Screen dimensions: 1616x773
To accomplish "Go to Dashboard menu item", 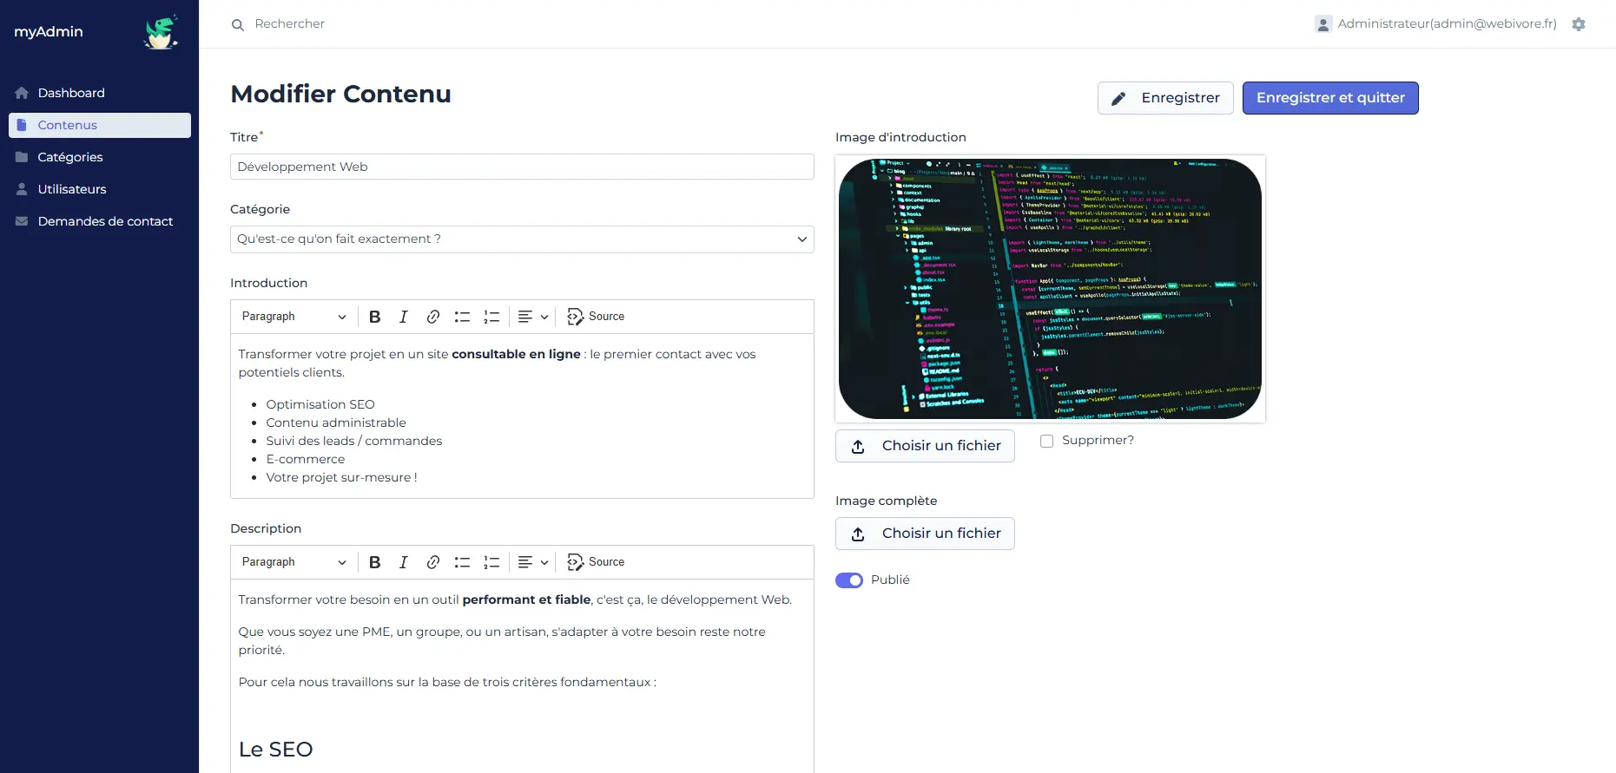I will pos(100,93).
